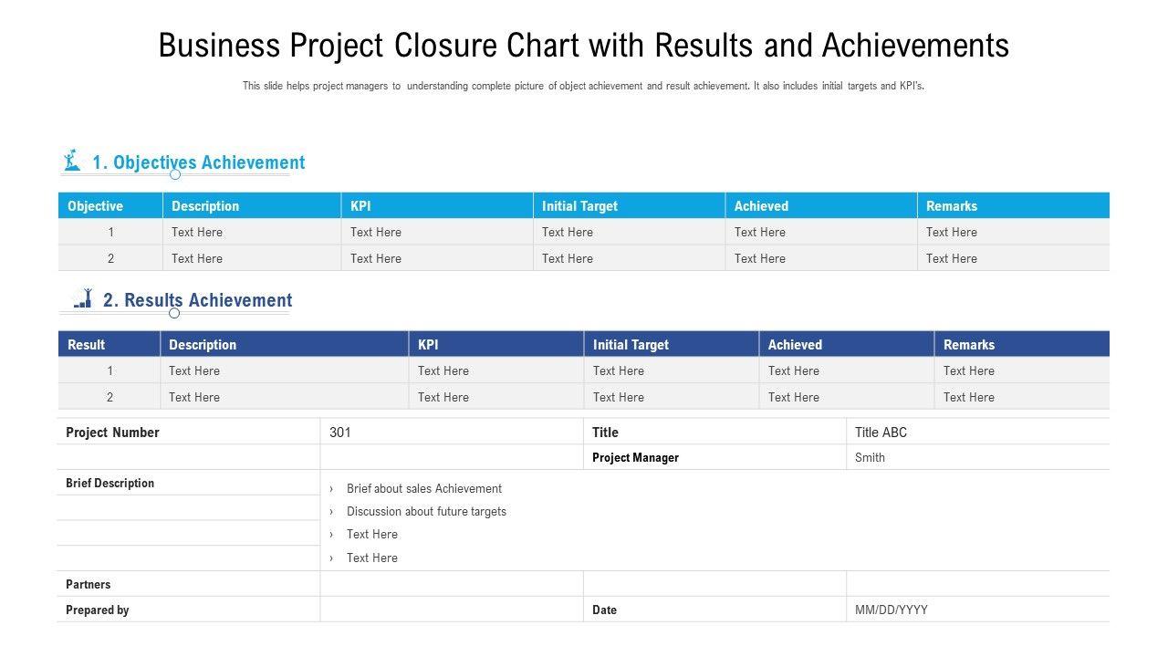Click Remarks header in the Results table
This screenshot has height=657, width=1168.
coord(969,345)
